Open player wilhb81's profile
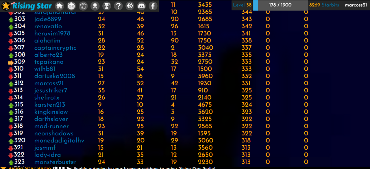 click(45, 69)
